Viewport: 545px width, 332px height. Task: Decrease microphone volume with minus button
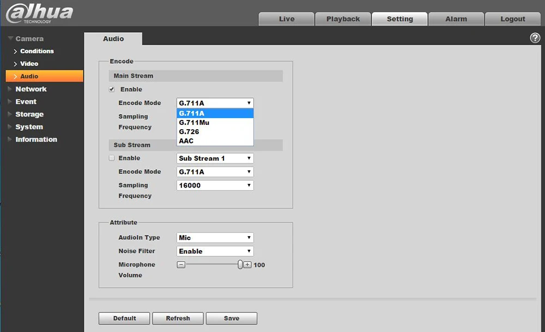[181, 265]
